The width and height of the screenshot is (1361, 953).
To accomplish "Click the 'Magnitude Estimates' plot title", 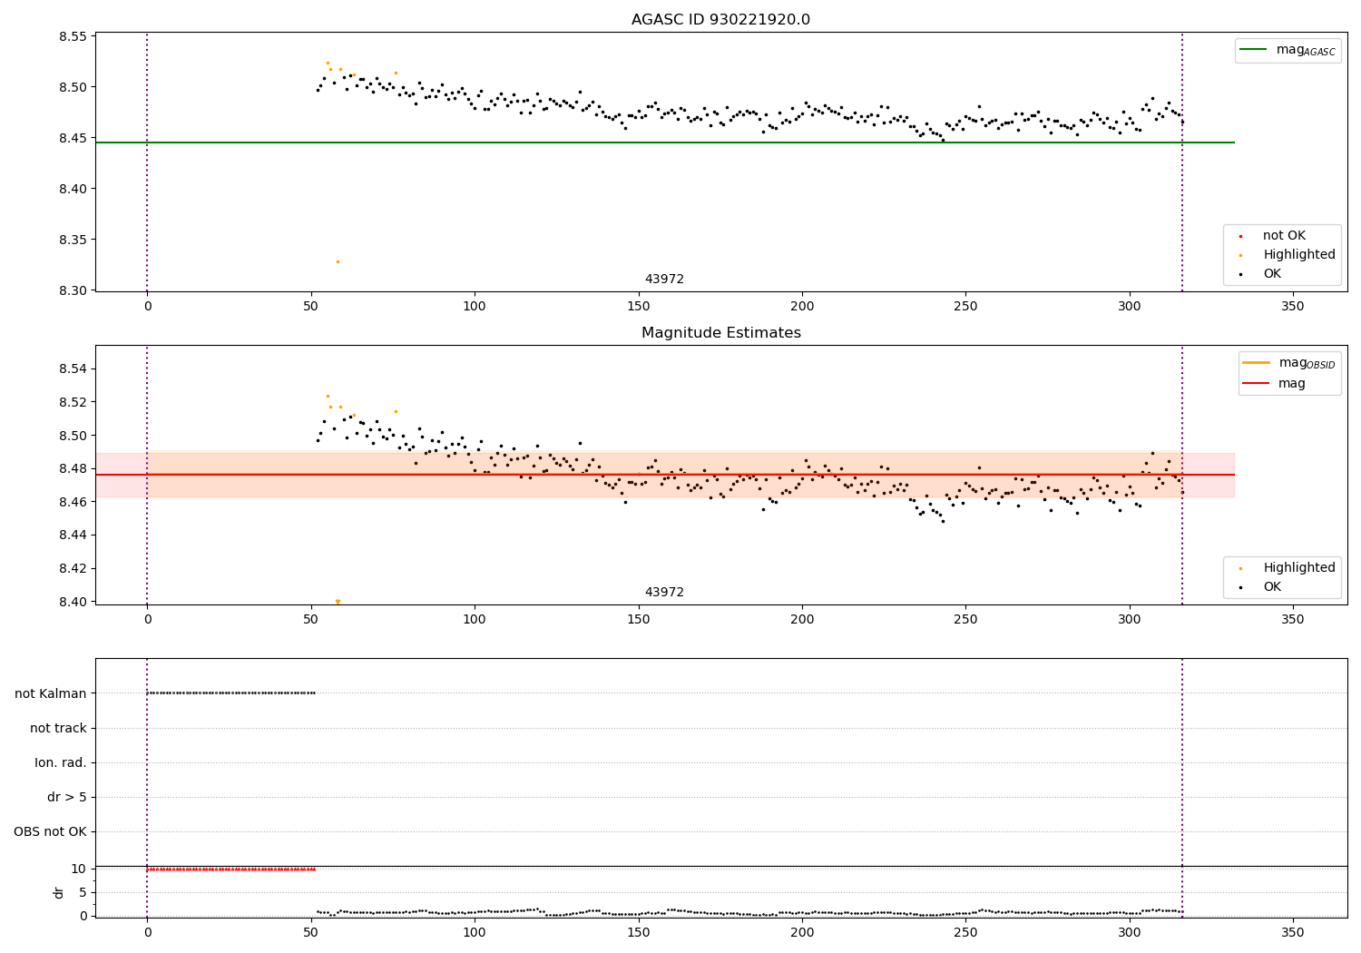I will 721,333.
